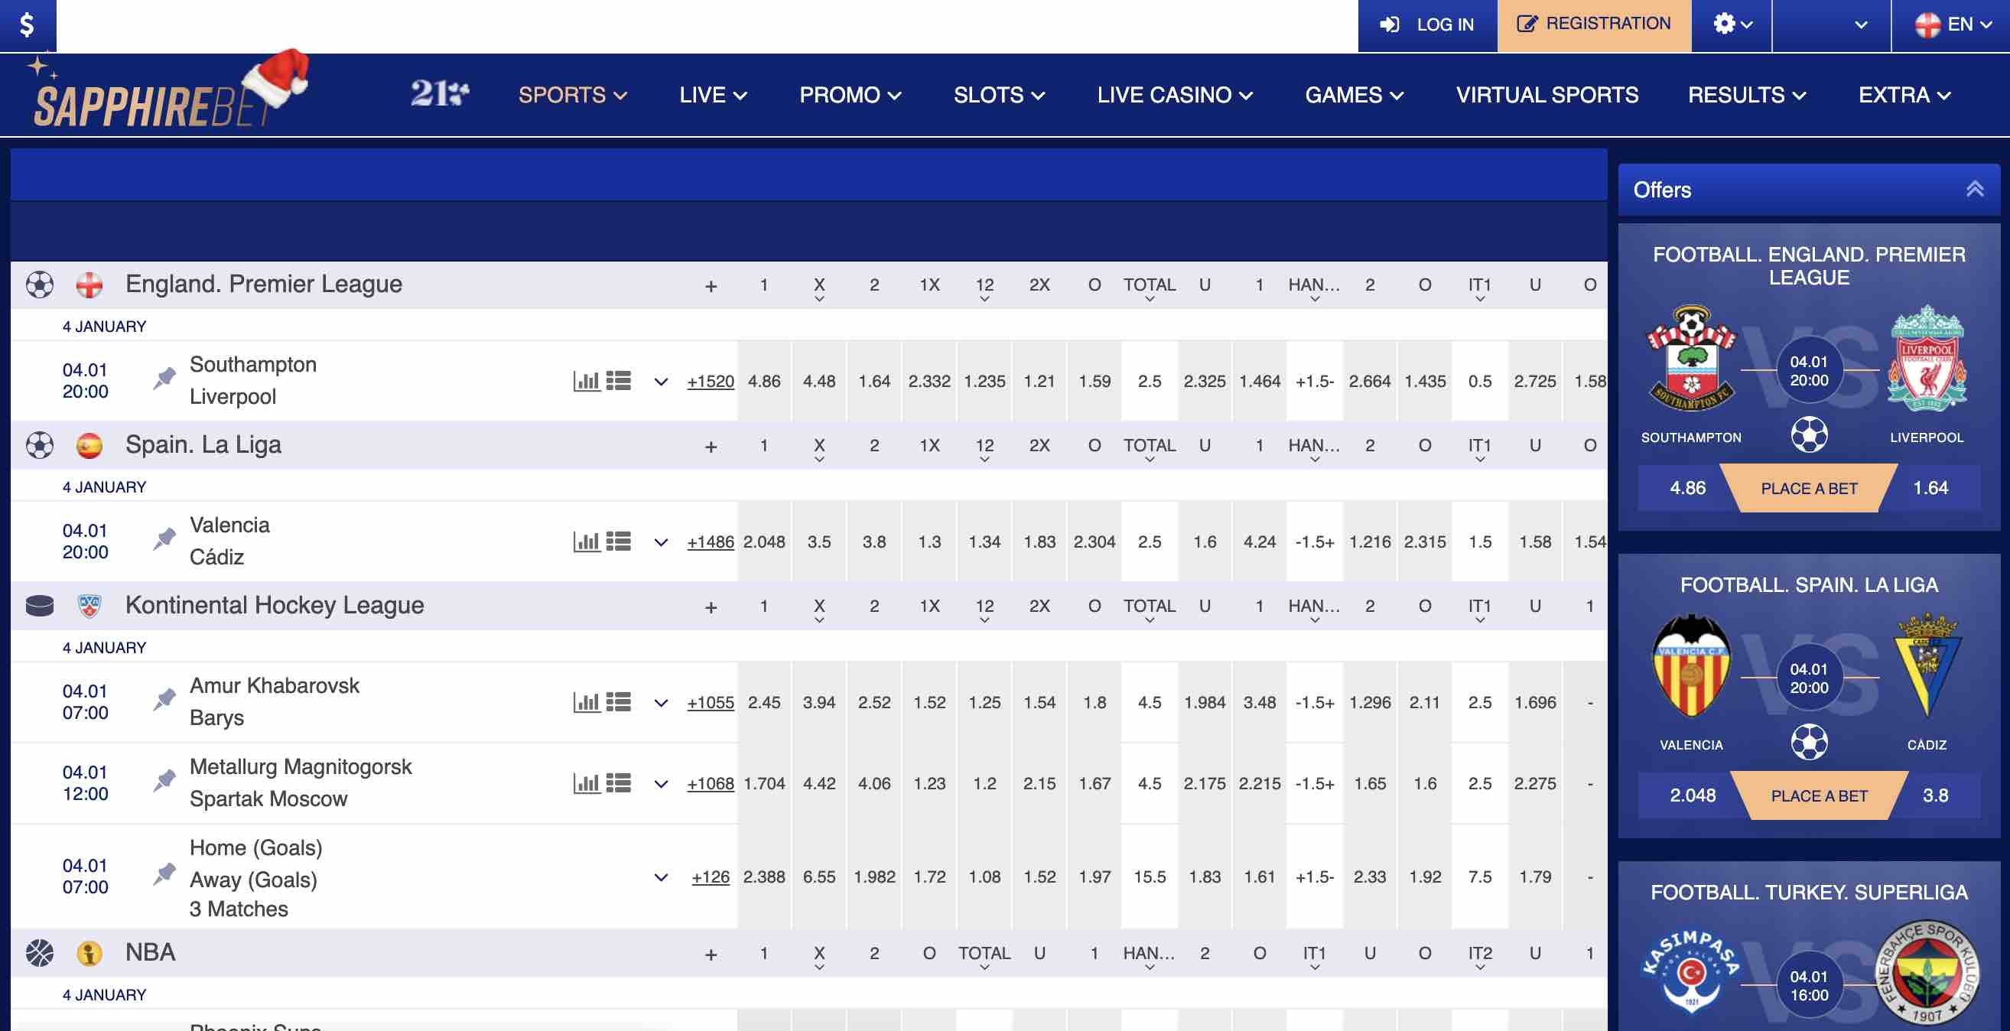Collapse the Offers panel with double chevron
This screenshot has width=2010, height=1031.
[x=1974, y=190]
